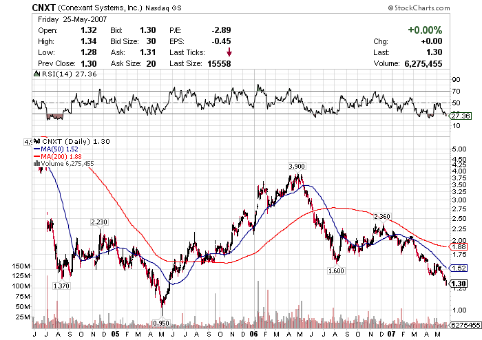Click the +0.00% change percentage

click(425, 30)
